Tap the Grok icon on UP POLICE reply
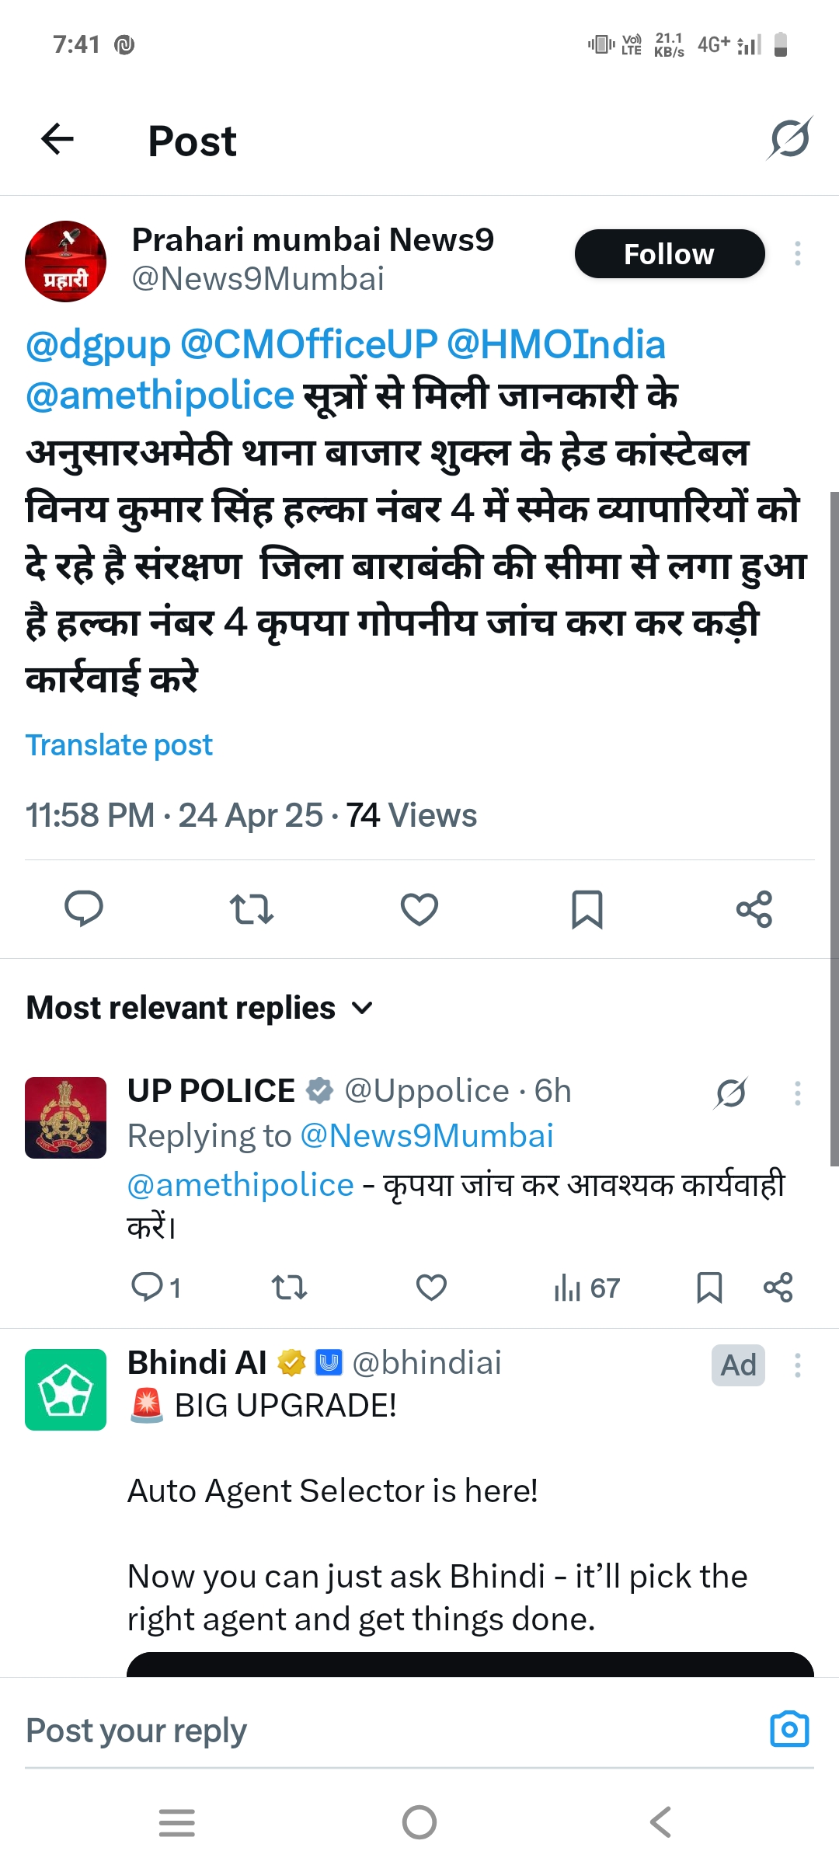The width and height of the screenshot is (839, 1865). click(731, 1093)
